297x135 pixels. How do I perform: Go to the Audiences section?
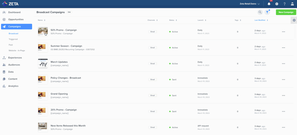14,65
